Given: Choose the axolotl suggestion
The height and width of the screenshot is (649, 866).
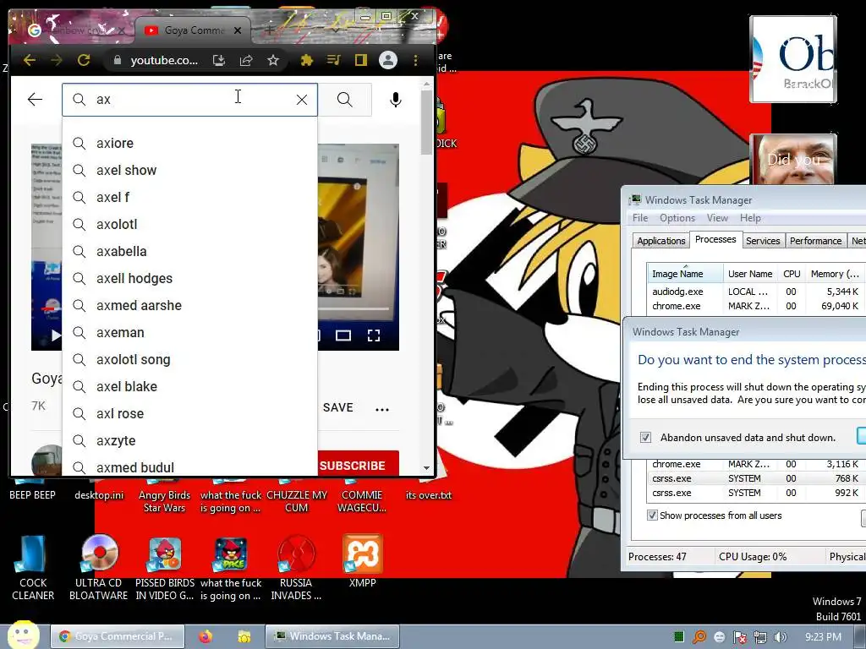Looking at the screenshot, I should coord(190,224).
